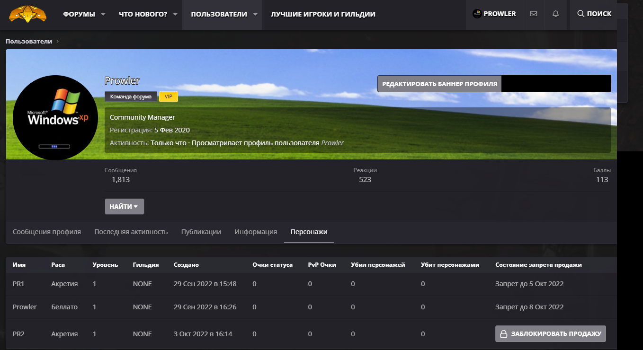Open the notifications bell icon
643x350 pixels.
click(x=556, y=14)
